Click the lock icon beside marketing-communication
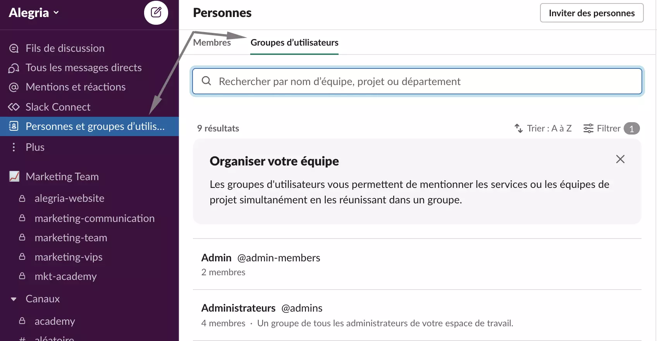The image size is (657, 341). [22, 218]
